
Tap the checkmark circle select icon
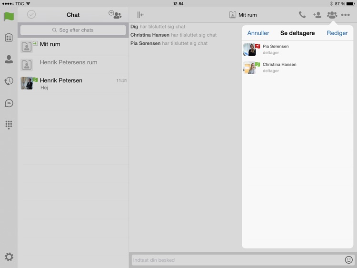tap(31, 15)
